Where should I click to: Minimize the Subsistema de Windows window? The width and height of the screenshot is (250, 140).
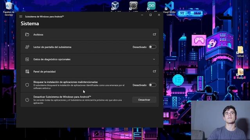click(142, 15)
